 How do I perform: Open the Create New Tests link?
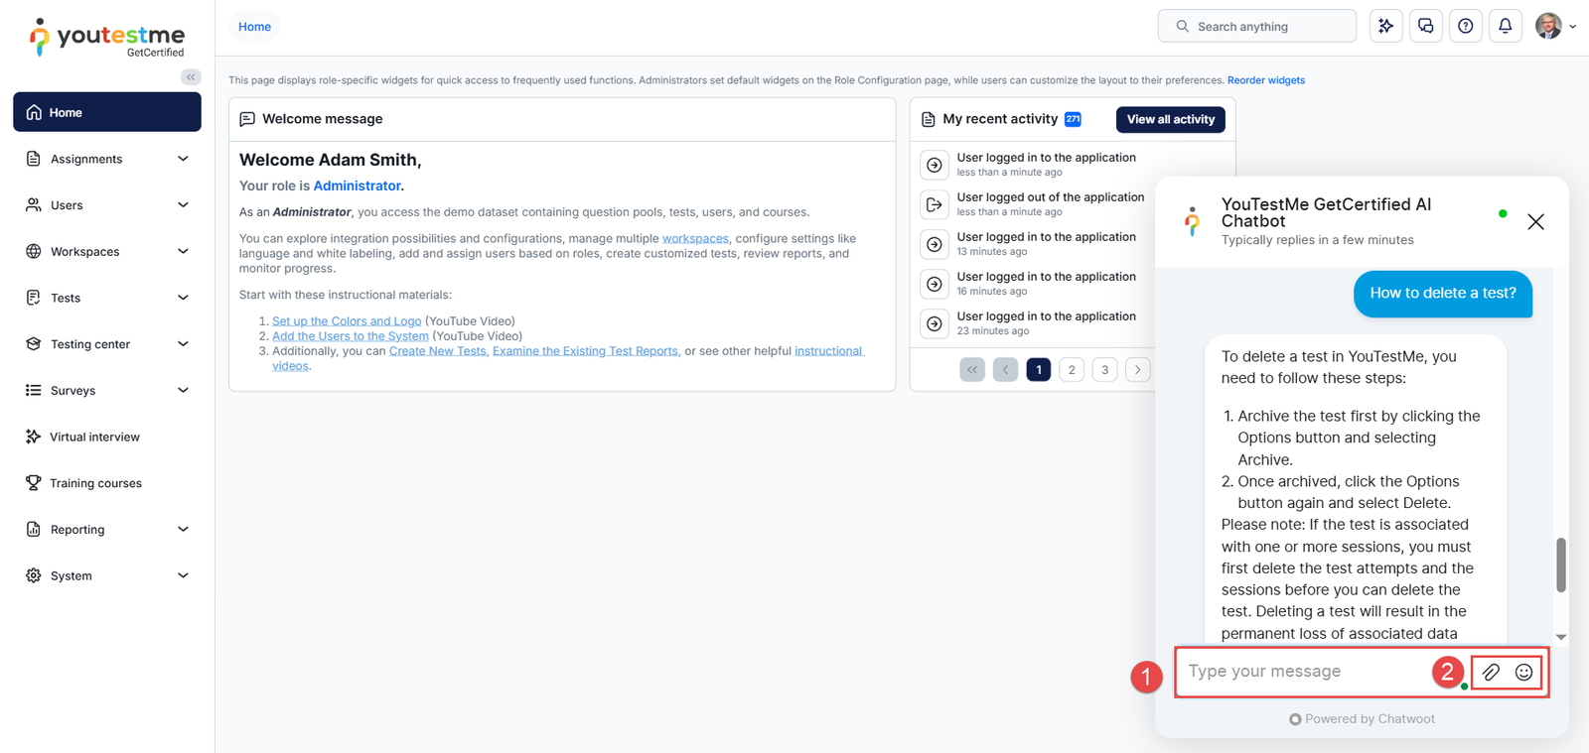pyautogui.click(x=438, y=351)
